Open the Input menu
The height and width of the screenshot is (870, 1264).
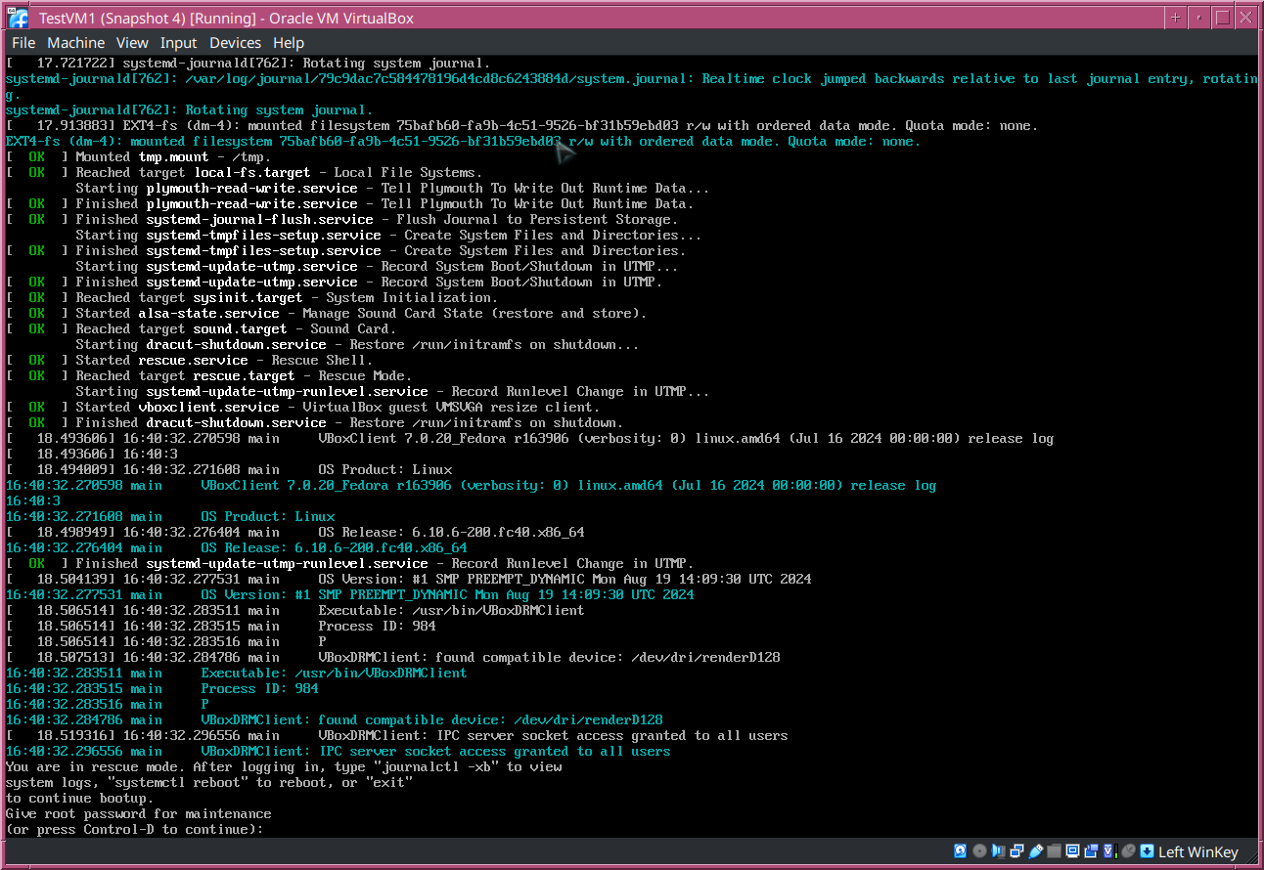point(179,43)
